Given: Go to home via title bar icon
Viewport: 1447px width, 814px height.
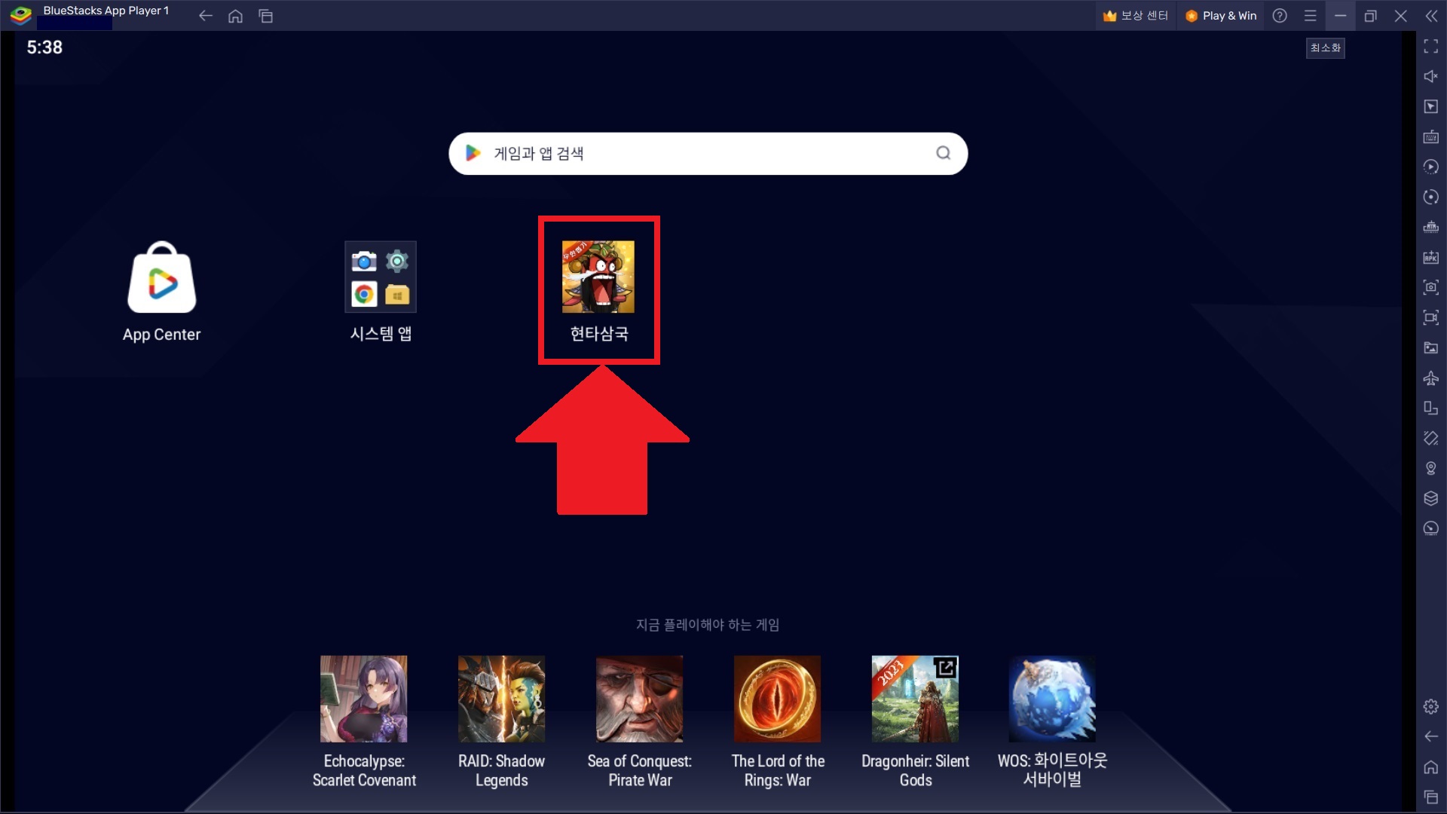Looking at the screenshot, I should pyautogui.click(x=235, y=16).
